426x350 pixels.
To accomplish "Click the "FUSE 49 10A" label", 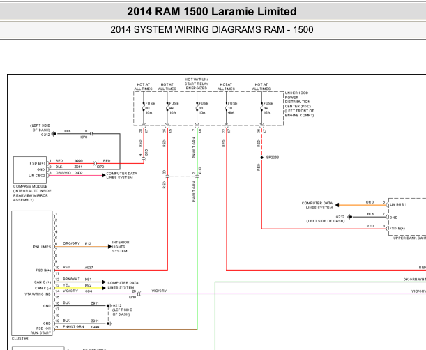I will 174,108.
